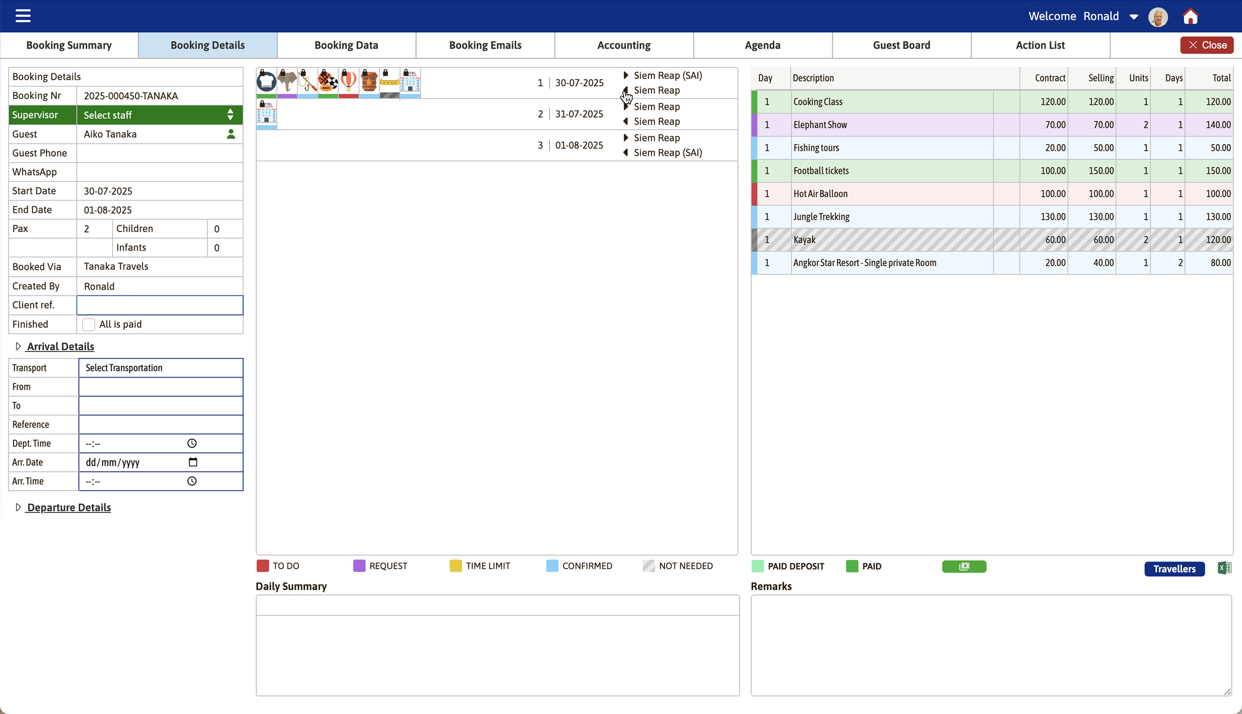Click day 1 departure arrow Siem Reap (SAI)
Screen dimensions: 1242x714
pyautogui.click(x=626, y=75)
